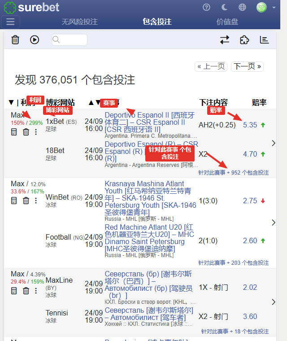Open Северсталь (бр) event link
The height and width of the screenshot is (341, 287).
(148, 284)
